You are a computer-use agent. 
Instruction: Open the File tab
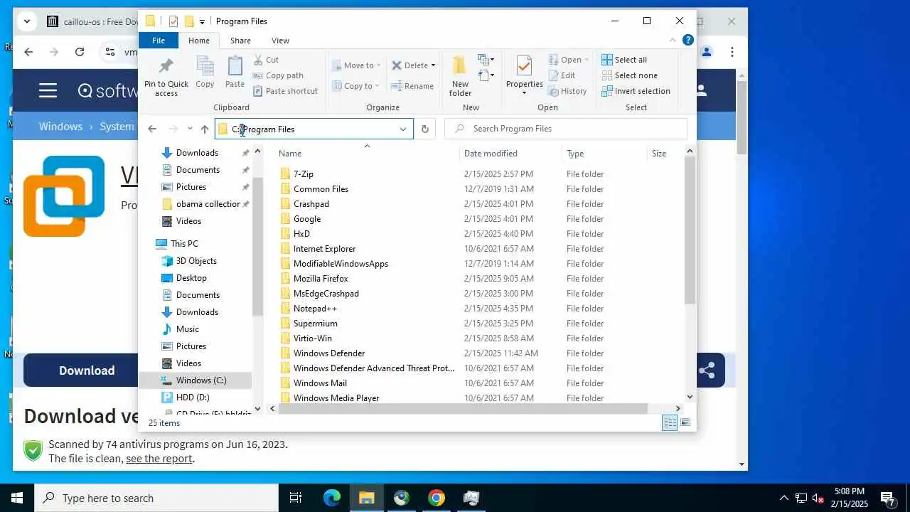pyautogui.click(x=159, y=41)
